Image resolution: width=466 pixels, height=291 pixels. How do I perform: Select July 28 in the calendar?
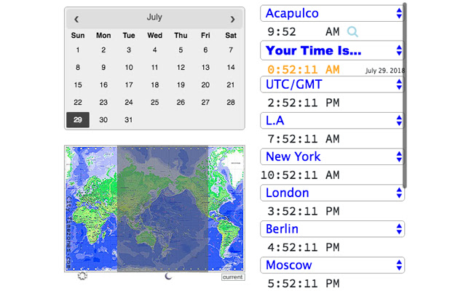point(231,103)
